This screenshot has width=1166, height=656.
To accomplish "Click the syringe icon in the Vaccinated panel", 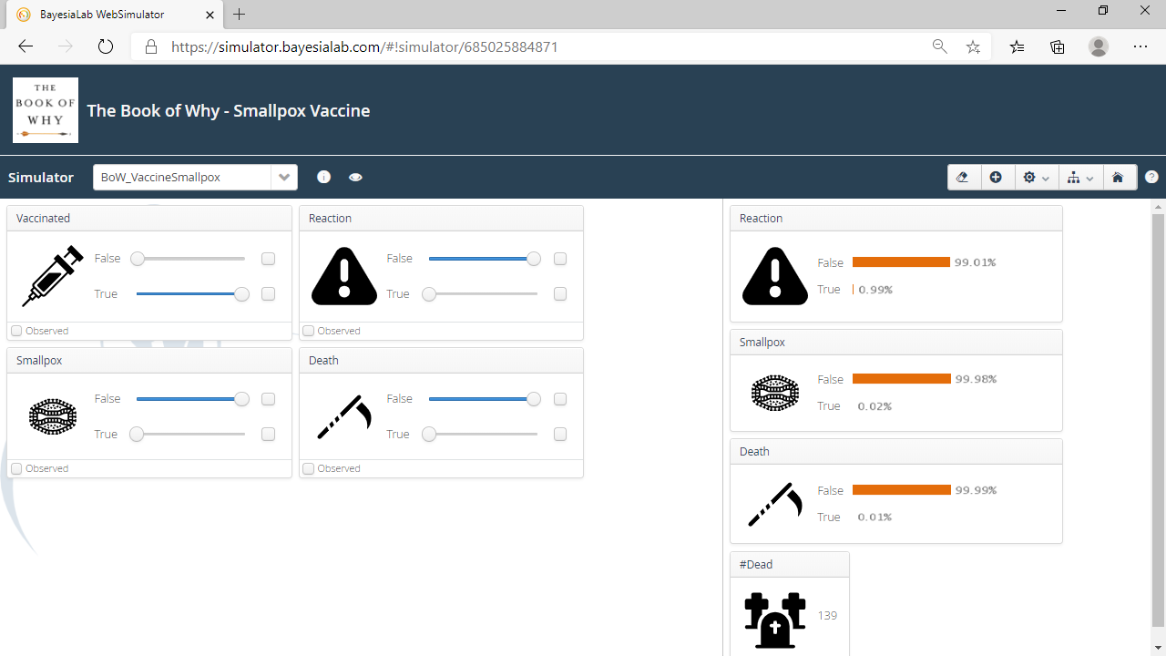I will pyautogui.click(x=52, y=276).
